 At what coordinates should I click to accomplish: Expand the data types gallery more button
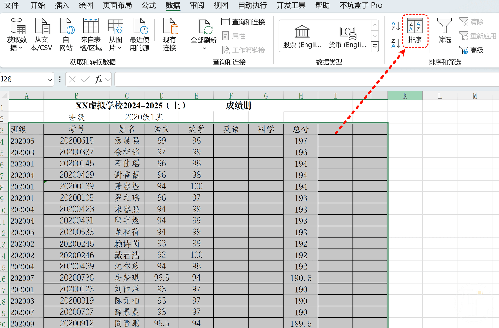[x=375, y=47]
